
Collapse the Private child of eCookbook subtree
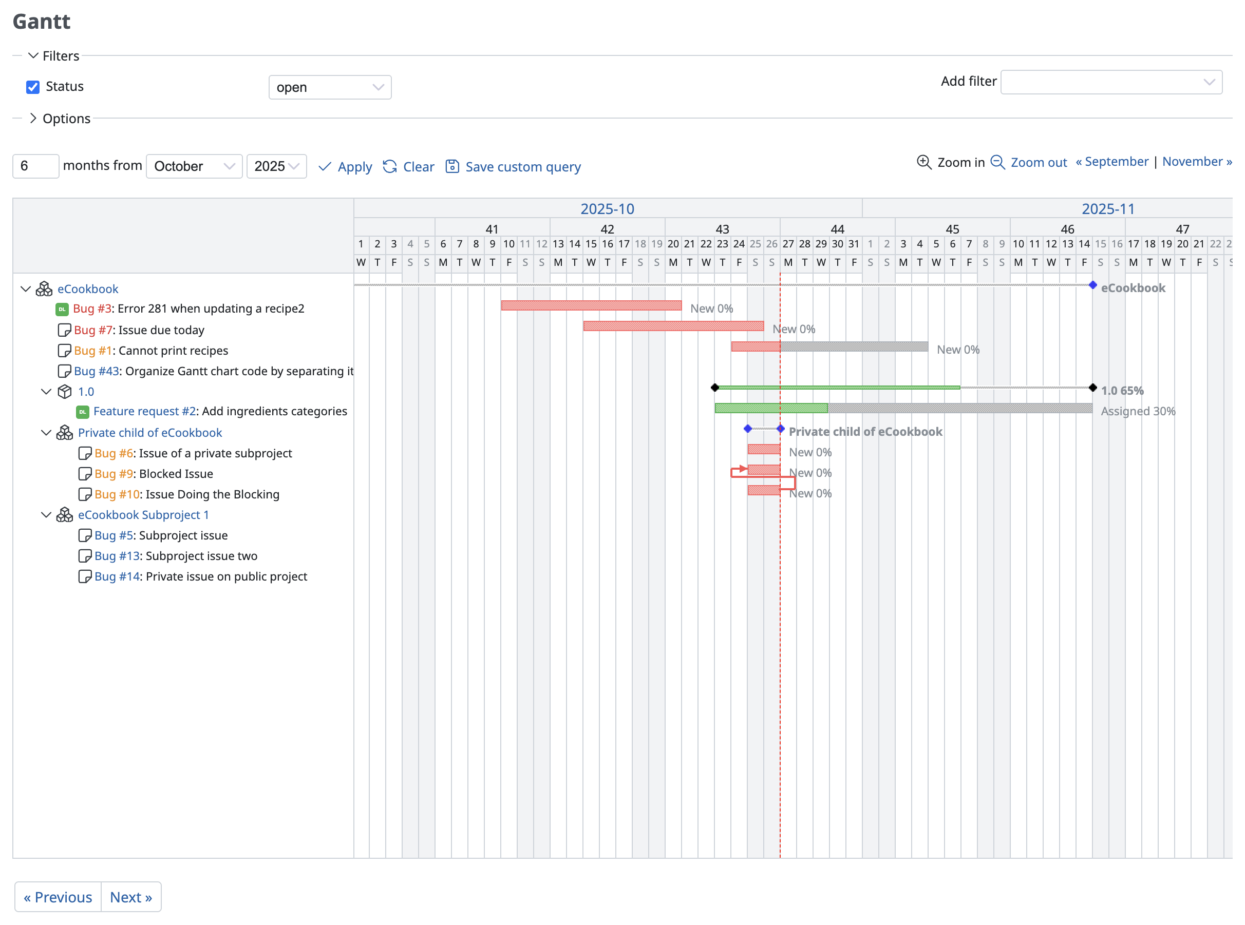[x=47, y=433]
